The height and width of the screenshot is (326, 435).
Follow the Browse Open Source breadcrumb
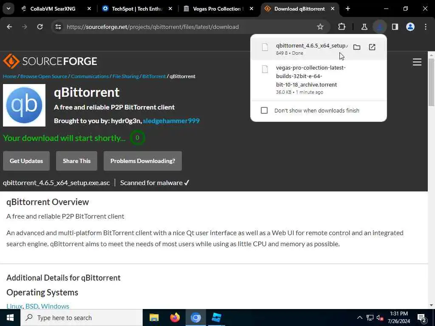click(x=44, y=76)
